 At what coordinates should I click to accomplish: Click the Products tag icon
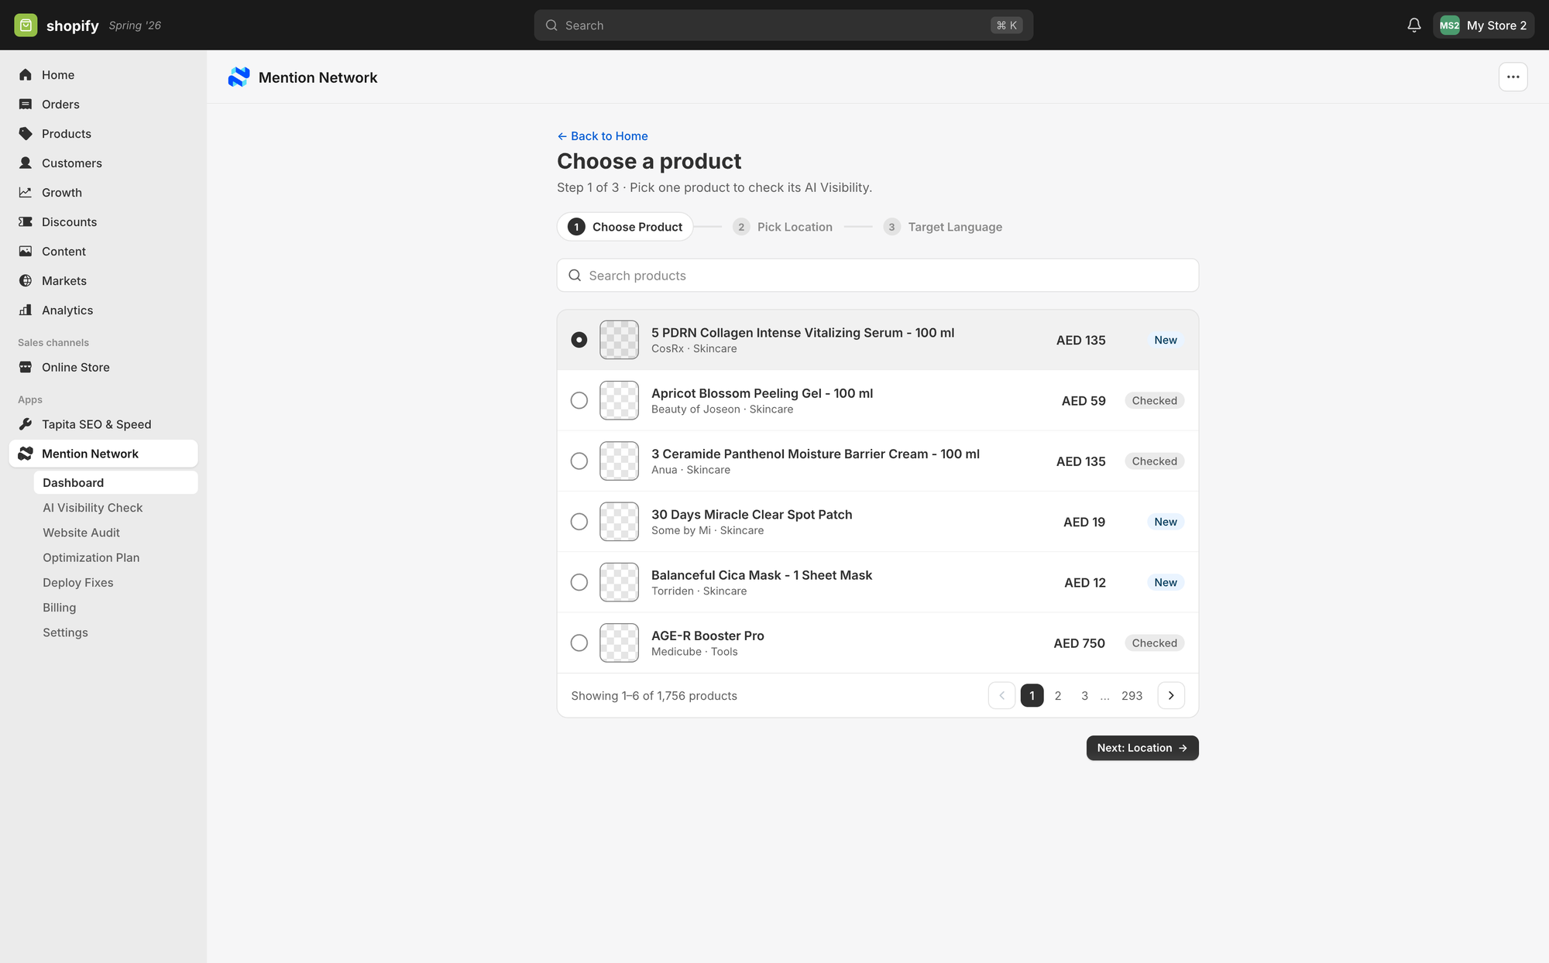26,134
